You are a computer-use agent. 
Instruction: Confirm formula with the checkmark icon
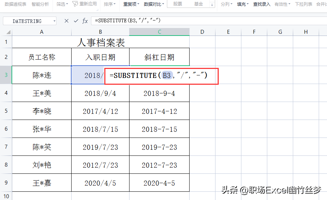click(x=76, y=21)
